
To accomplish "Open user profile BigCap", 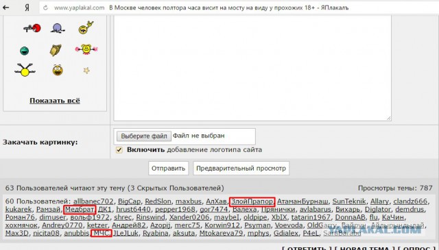I will 129,201.
